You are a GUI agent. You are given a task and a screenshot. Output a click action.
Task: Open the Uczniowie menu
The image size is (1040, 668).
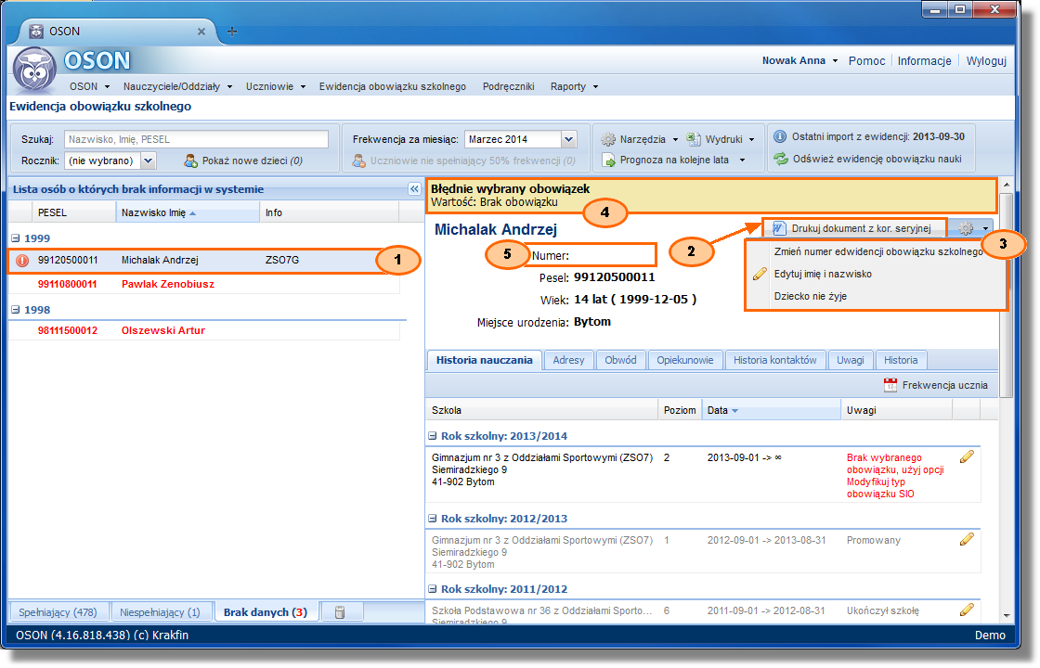[275, 86]
